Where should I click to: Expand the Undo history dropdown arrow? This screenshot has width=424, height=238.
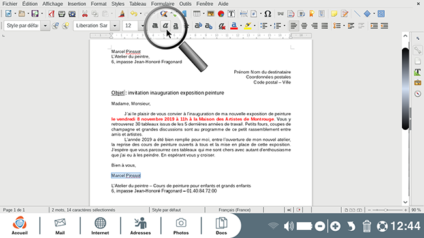(x=141, y=14)
